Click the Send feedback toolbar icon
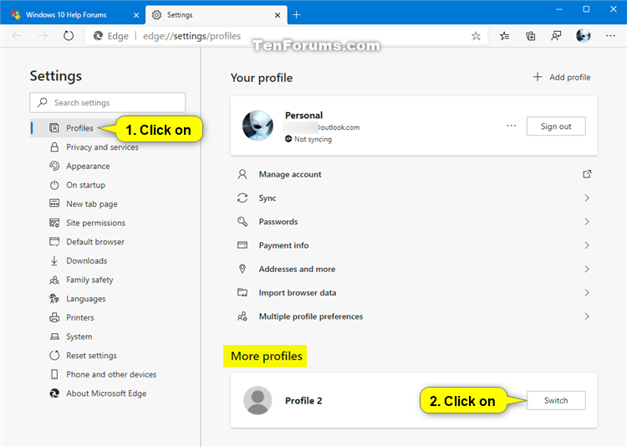The image size is (627, 447). [x=556, y=36]
